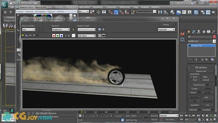Viewport: 218px width, 123px height.
Task: Open Render Setup icon in frame window
Action: tap(99, 30)
